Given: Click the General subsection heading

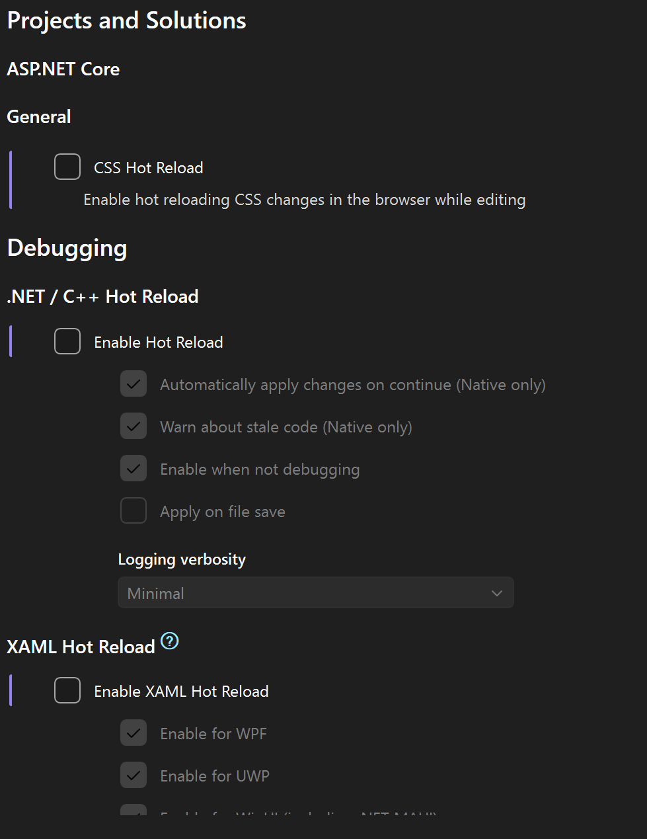Looking at the screenshot, I should coord(38,116).
